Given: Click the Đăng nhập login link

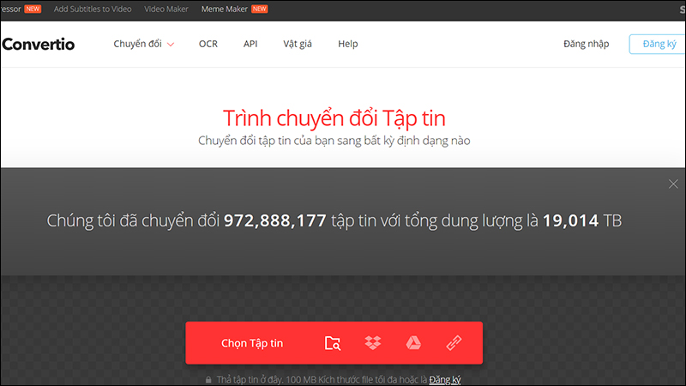Looking at the screenshot, I should (x=587, y=44).
